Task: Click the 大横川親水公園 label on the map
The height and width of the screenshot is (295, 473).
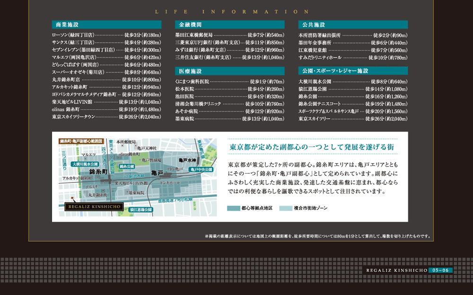Action: click(x=85, y=164)
